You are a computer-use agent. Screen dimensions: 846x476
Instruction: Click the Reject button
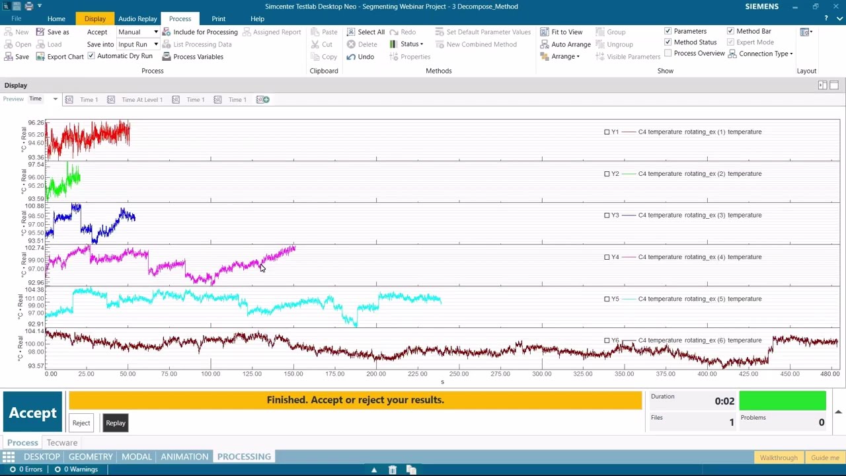[81, 423]
